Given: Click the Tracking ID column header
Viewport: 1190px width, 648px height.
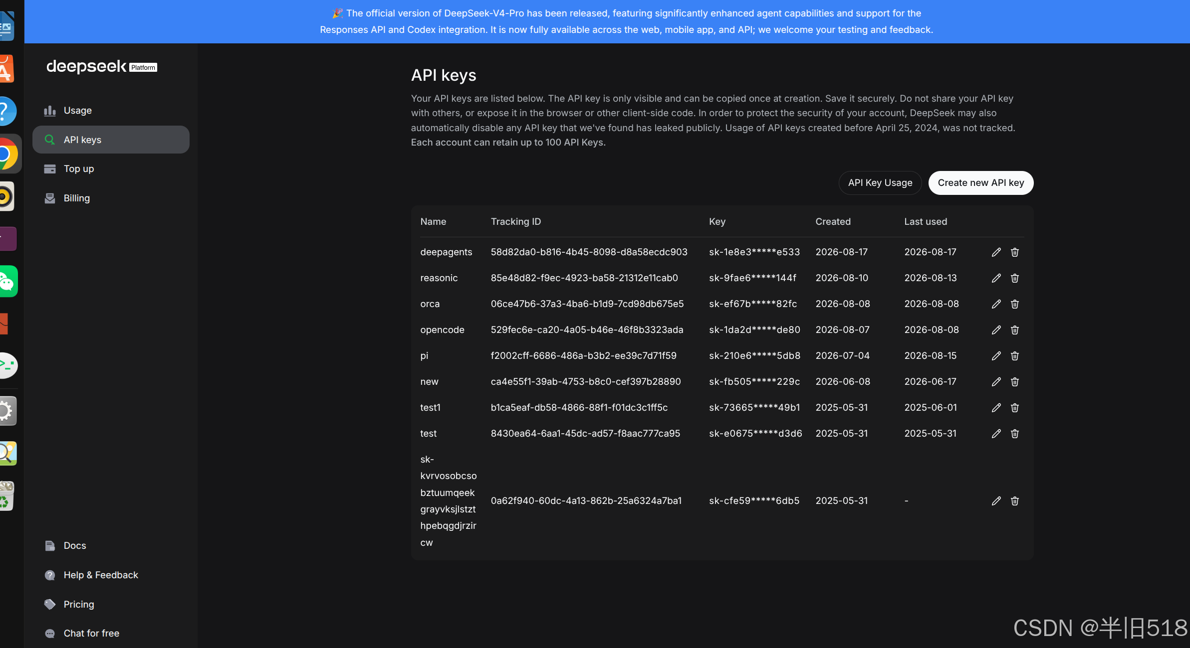Looking at the screenshot, I should click(516, 222).
